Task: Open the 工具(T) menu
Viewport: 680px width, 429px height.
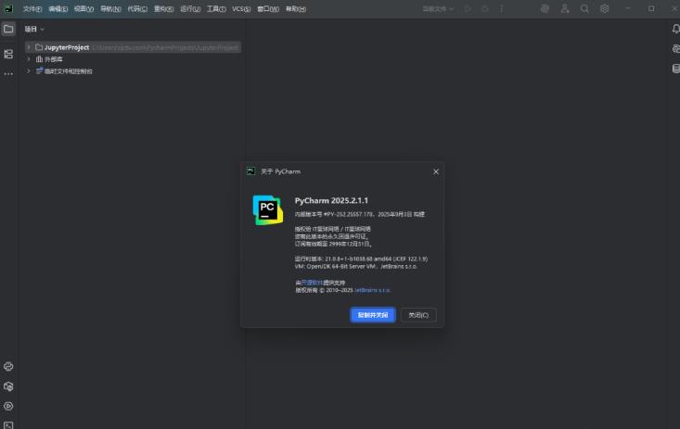Action: click(216, 8)
